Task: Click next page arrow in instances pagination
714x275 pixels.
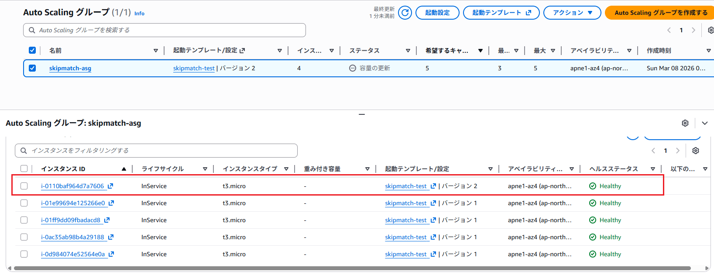Action: [x=678, y=151]
